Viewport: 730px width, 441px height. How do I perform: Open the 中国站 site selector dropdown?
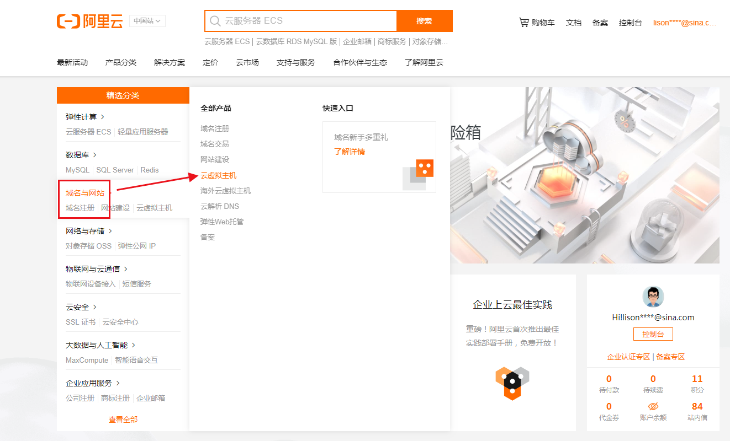[x=147, y=20]
